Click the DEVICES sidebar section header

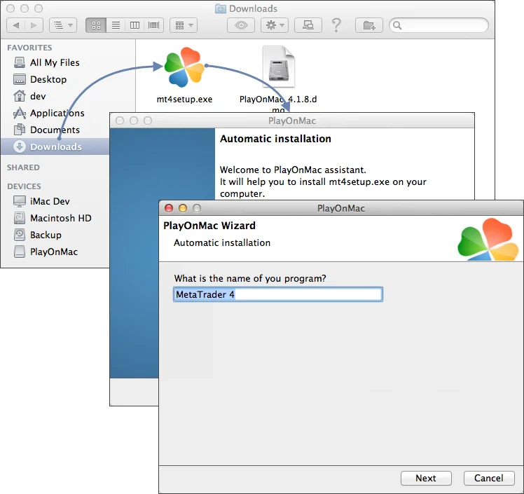coord(24,186)
